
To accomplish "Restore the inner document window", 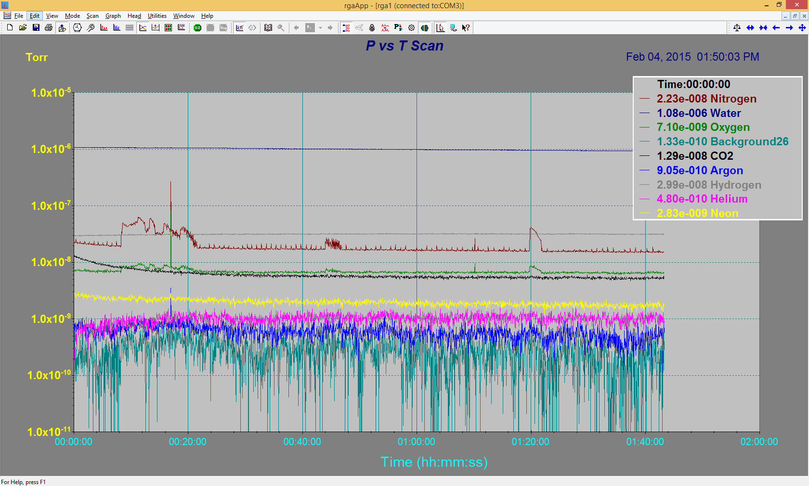I will point(795,16).
